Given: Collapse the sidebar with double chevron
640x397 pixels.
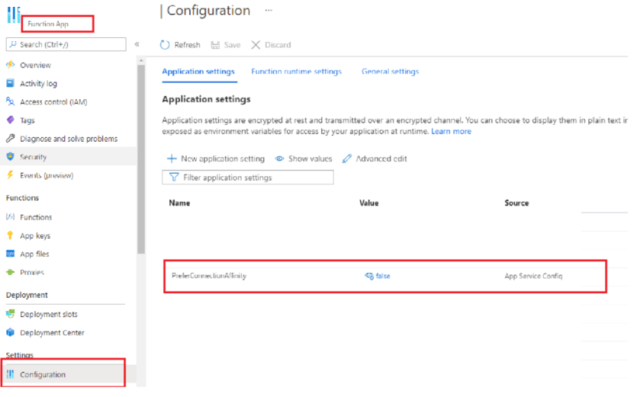Looking at the screenshot, I should 137,44.
